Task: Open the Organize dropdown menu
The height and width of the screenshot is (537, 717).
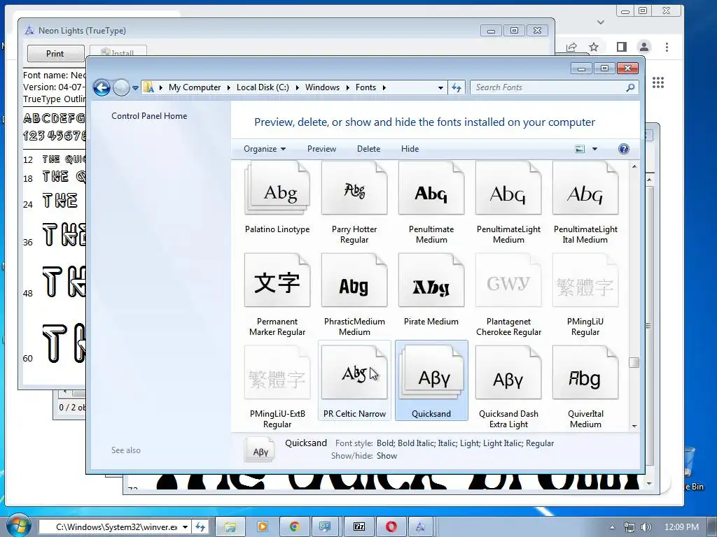Action: click(x=265, y=149)
